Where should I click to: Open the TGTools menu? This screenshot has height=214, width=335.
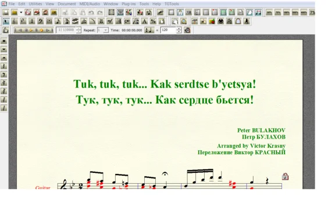coord(172,4)
